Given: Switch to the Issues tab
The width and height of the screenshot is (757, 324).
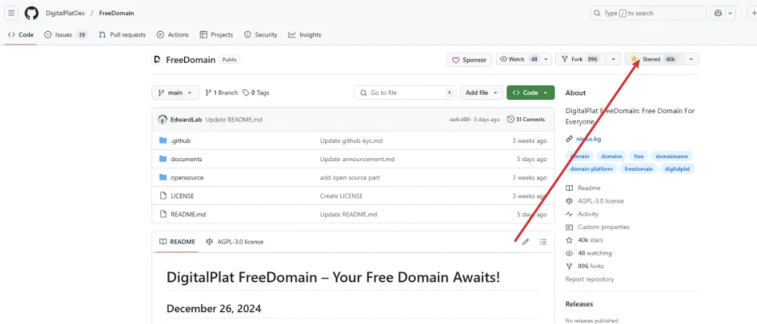Looking at the screenshot, I should click(65, 35).
